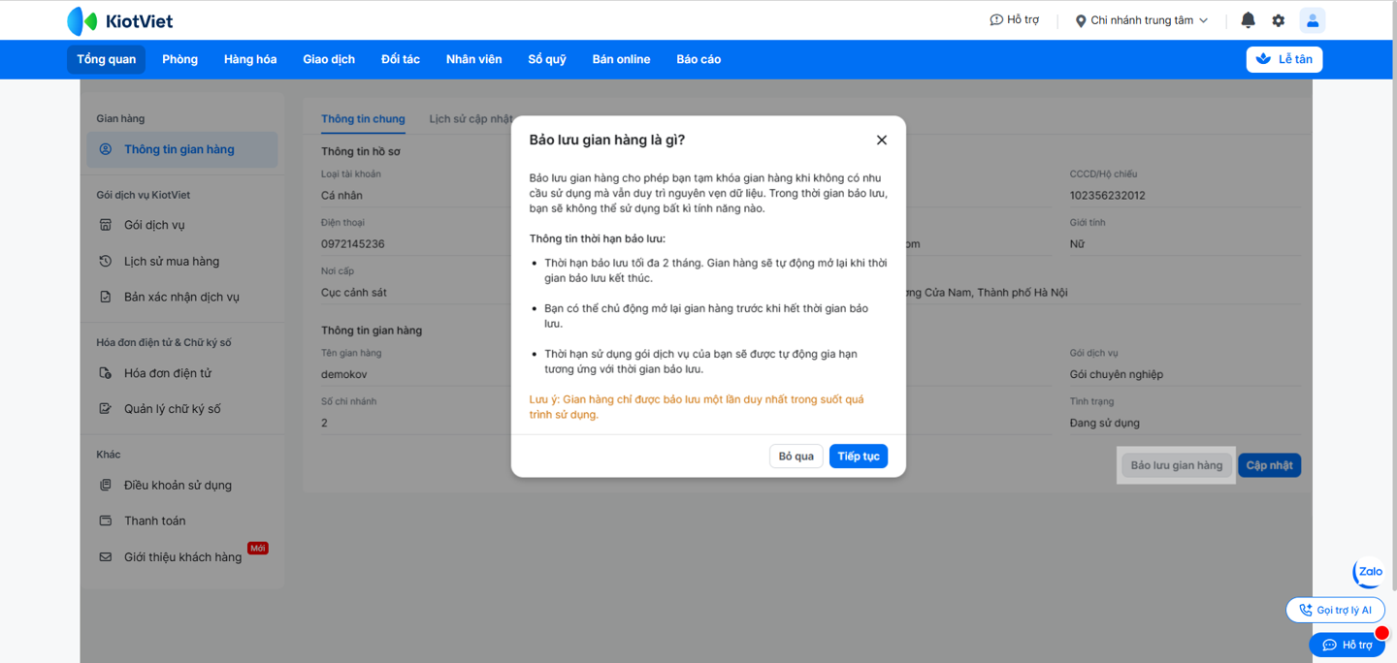1397x663 pixels.
Task: Click the Lễ tân button
Action: [1283, 59]
